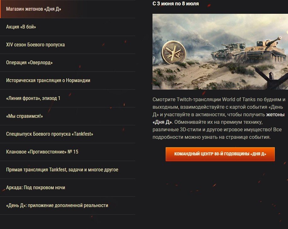Select «Магазин жетонов «Дня Д»» menu item
Screen dimensions: 288x229
point(68,9)
